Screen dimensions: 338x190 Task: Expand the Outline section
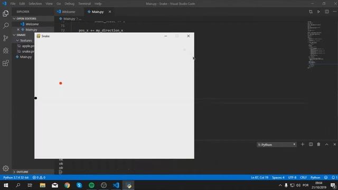33,172
